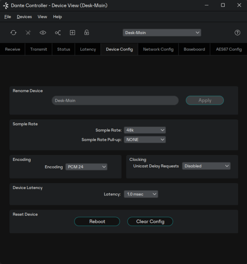This screenshot has width=247, height=264.
Task: Switch to the Network Config tab
Action: click(x=158, y=49)
